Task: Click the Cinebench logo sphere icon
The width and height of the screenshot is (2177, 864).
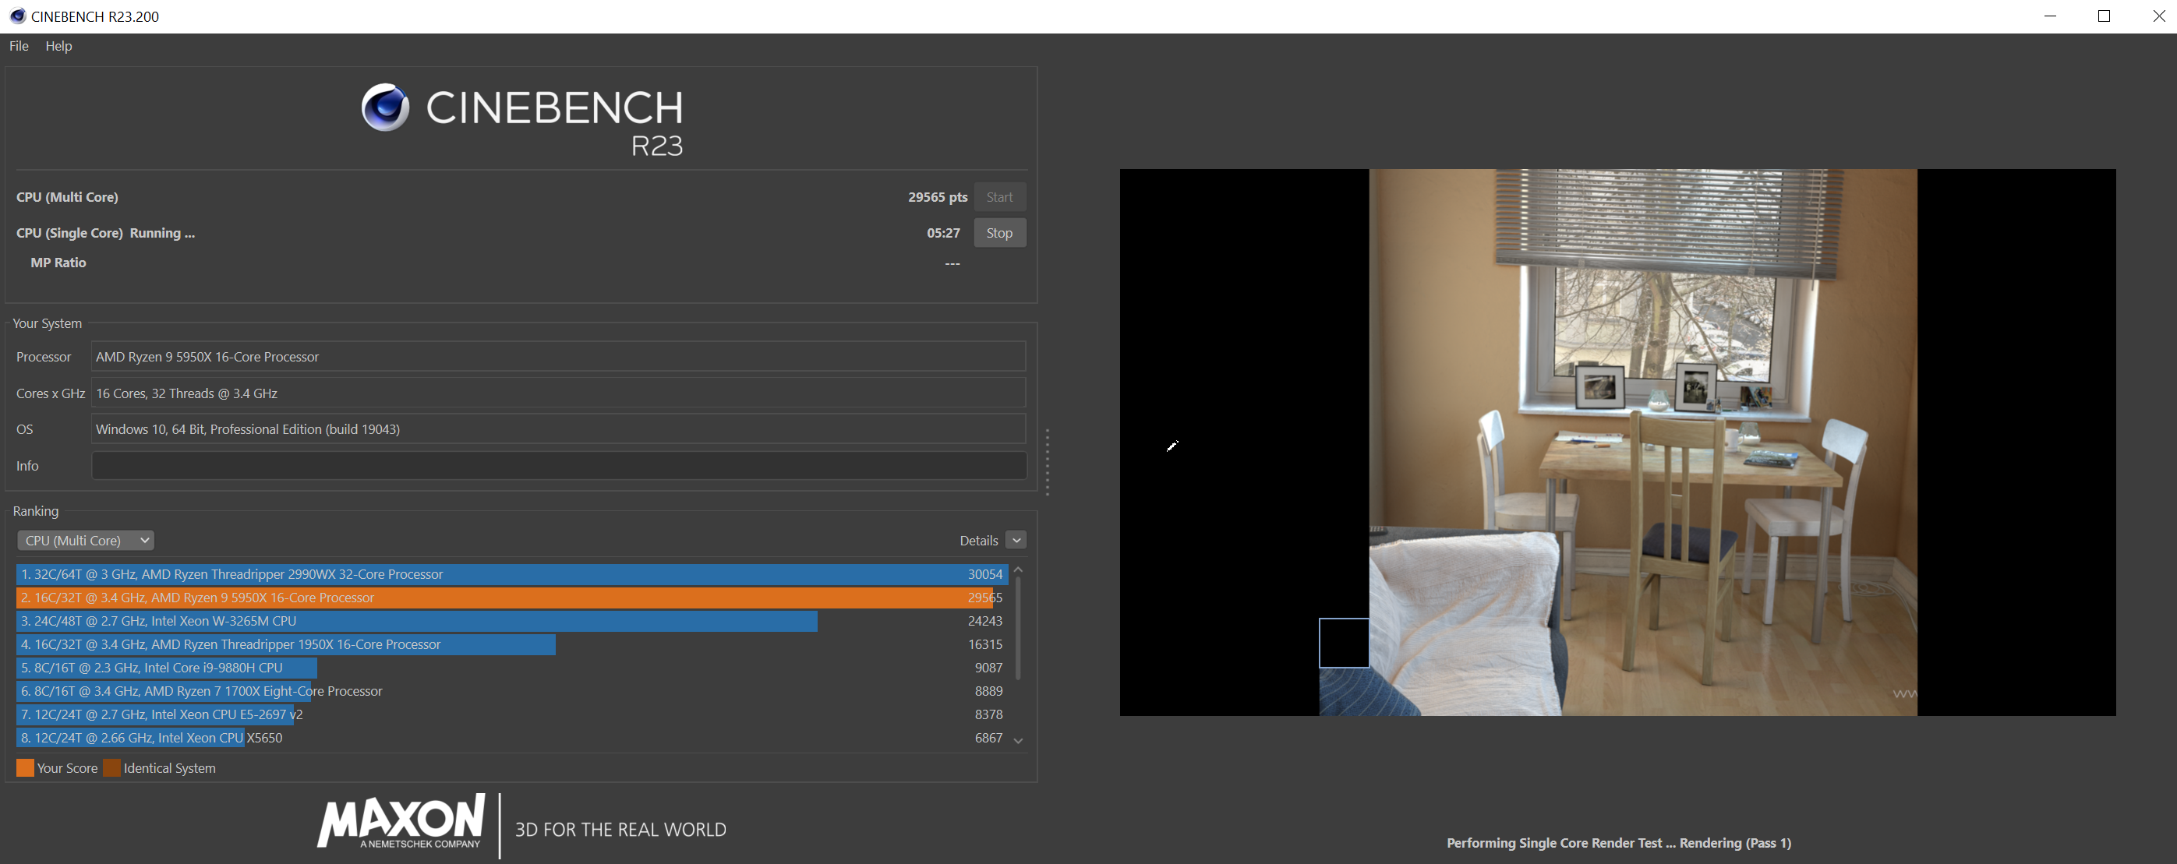Action: [x=385, y=108]
